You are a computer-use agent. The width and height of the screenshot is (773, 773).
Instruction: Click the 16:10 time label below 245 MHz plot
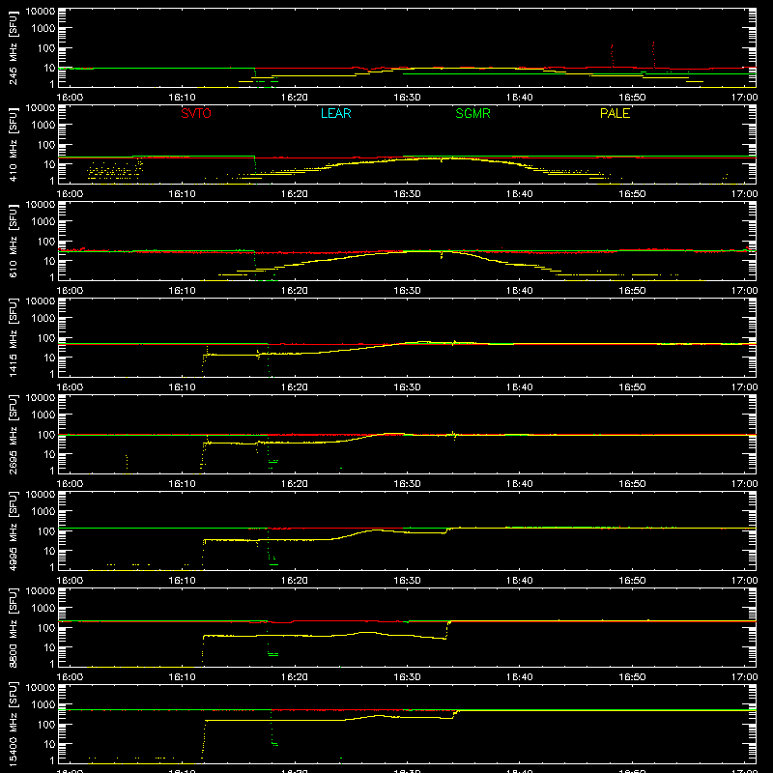point(182,98)
